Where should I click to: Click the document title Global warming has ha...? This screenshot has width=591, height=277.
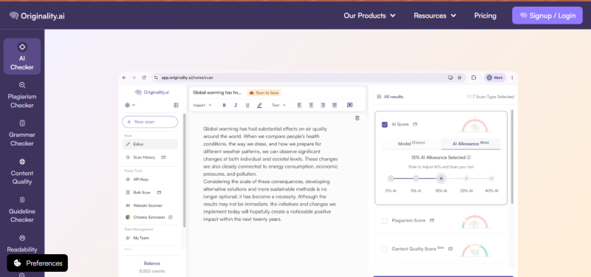[216, 93]
